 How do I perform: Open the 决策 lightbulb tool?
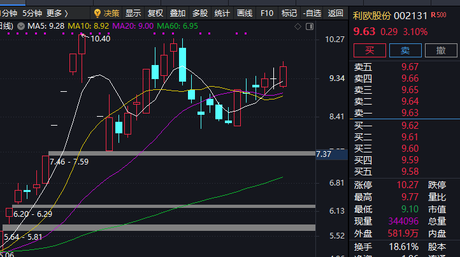coord(106,13)
